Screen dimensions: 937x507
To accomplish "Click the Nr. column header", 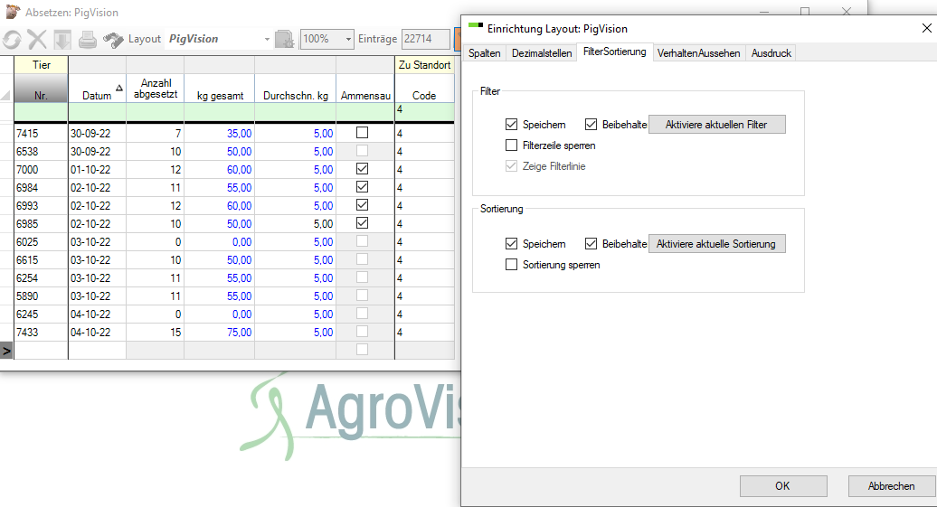I will coord(41,89).
